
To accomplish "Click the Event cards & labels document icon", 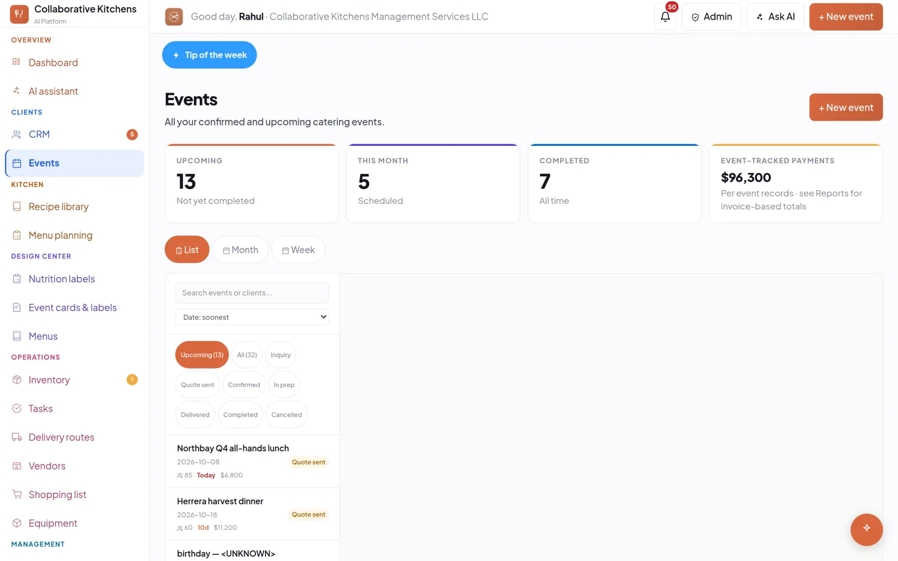I will [16, 307].
